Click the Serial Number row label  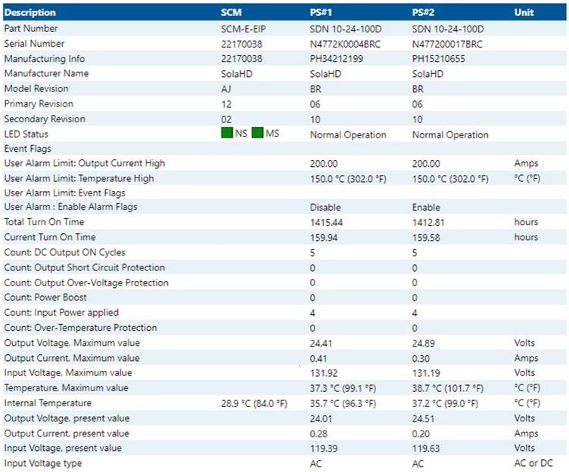pos(34,44)
